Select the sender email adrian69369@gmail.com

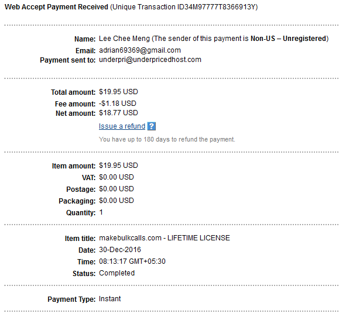(x=140, y=50)
